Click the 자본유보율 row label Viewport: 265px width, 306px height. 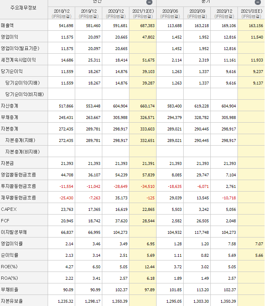click(12, 301)
